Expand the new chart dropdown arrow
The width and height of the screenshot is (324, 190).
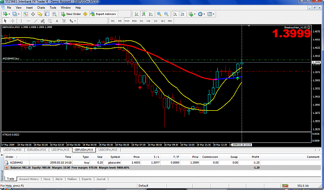click(9, 14)
